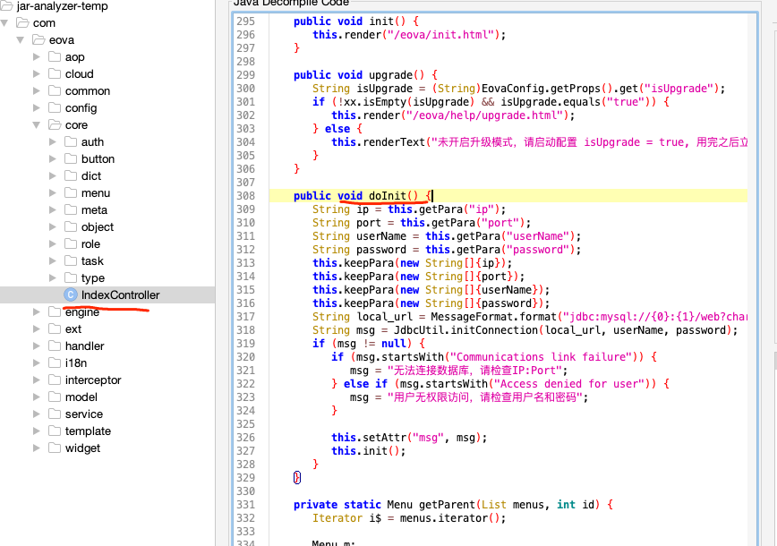Click the interceptor folder icon
This screenshot has height=546, width=777.
coord(55,380)
